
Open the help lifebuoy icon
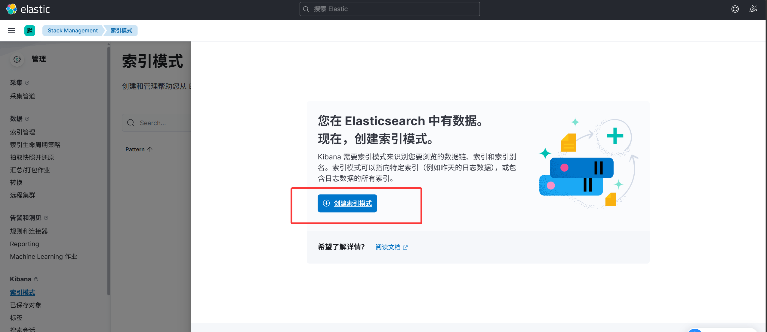tap(735, 9)
